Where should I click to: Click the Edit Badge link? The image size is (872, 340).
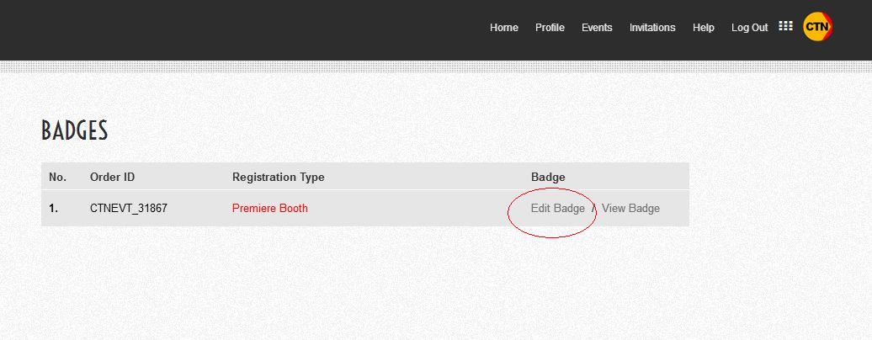coord(557,209)
